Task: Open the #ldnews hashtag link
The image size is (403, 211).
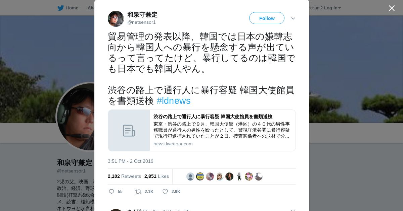Action: [174, 101]
